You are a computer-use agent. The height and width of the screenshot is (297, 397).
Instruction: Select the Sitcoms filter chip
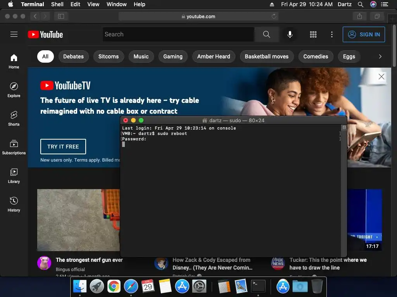click(109, 56)
